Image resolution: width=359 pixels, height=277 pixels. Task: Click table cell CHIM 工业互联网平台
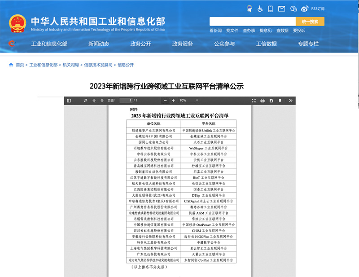(209, 231)
